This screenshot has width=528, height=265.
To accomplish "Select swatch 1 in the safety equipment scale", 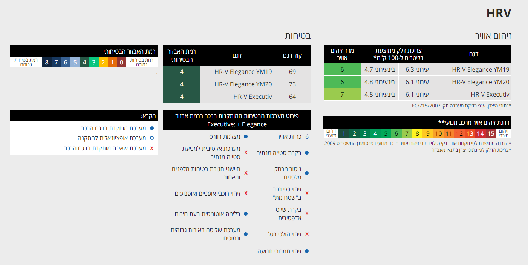I will [x=112, y=62].
